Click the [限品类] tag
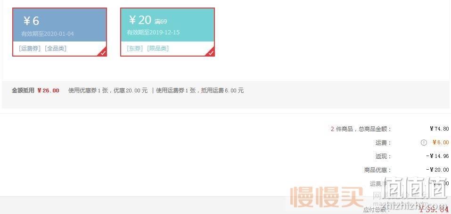 pos(157,49)
